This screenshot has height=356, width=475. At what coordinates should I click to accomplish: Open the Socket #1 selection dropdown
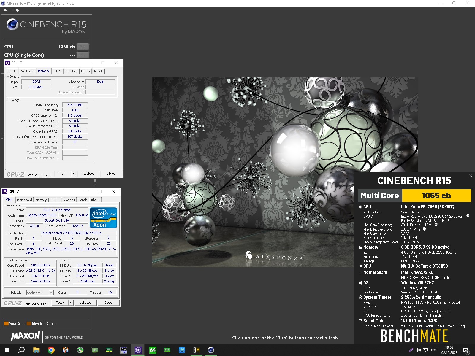40,293
